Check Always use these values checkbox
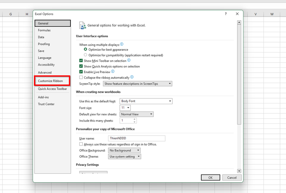Viewport: 286px width, 193px height. pyautogui.click(x=81, y=144)
